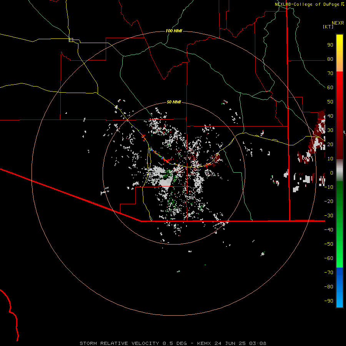Click the 20 value on velocity scale
The image size is (346, 346).
(330, 144)
